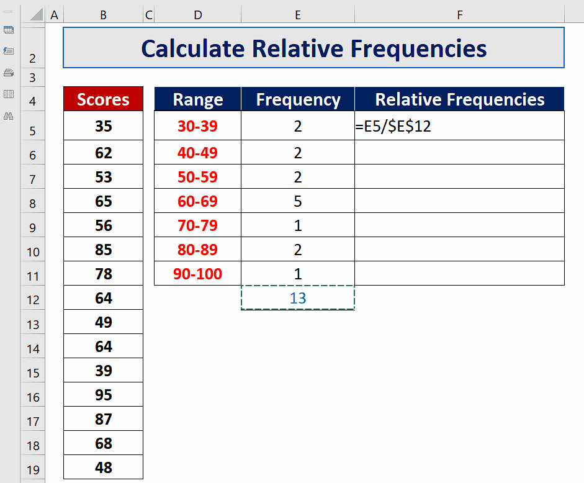Screen dimensions: 584x483
Task: Select the 60-69 range cell
Action: coord(198,201)
